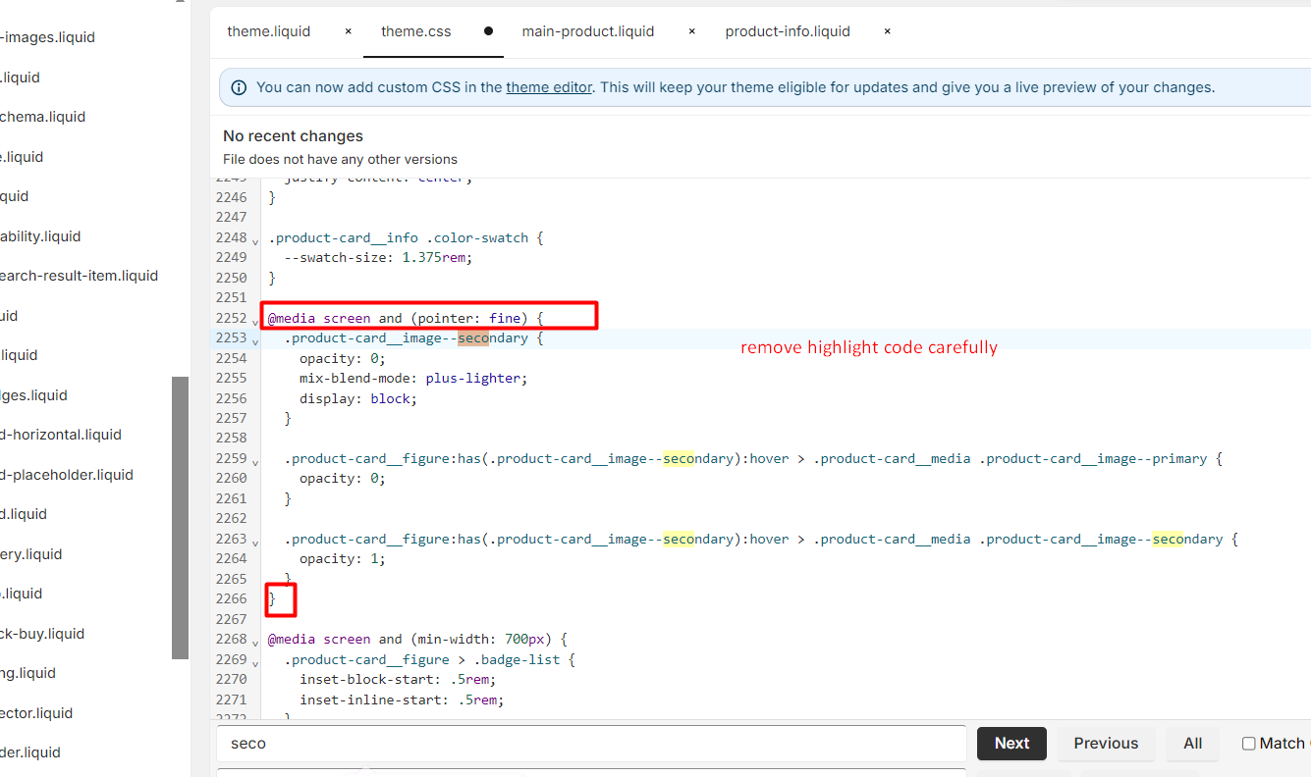The width and height of the screenshot is (1311, 777).
Task: Click the file sidebar scrollbar thumb
Action: point(180,518)
